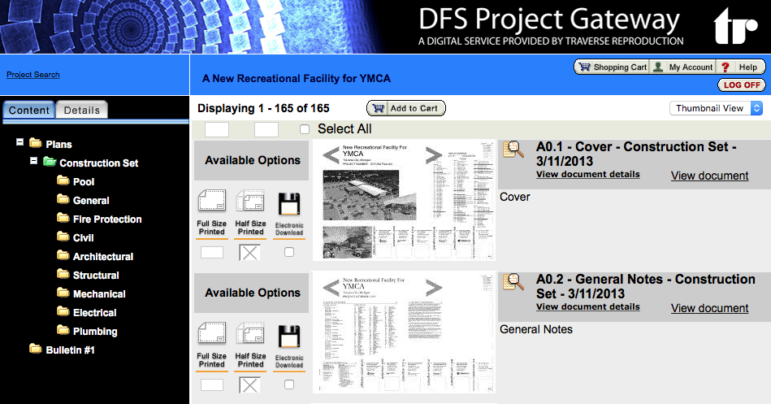Select the Bulletin #1 tree label
The height and width of the screenshot is (404, 771).
pyautogui.click(x=71, y=350)
